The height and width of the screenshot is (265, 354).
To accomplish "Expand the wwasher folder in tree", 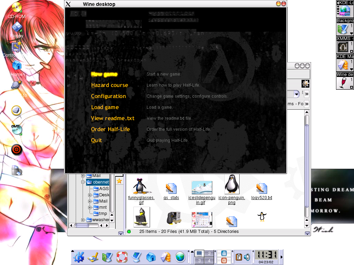I will pos(83,220).
